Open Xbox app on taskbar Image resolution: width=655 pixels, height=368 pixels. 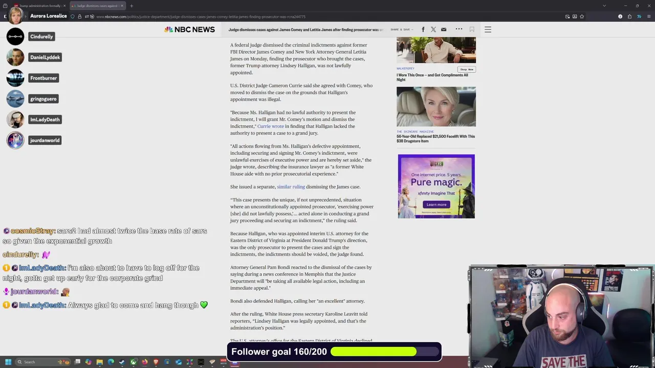pos(133,362)
